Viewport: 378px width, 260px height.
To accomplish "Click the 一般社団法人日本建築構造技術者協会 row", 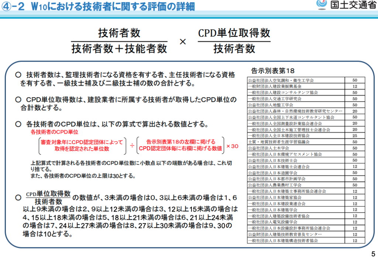I will pos(283,240).
